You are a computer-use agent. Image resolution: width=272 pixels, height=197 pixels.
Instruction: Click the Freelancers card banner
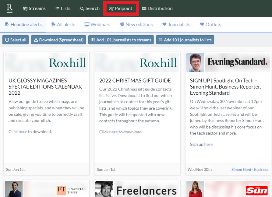point(147,189)
